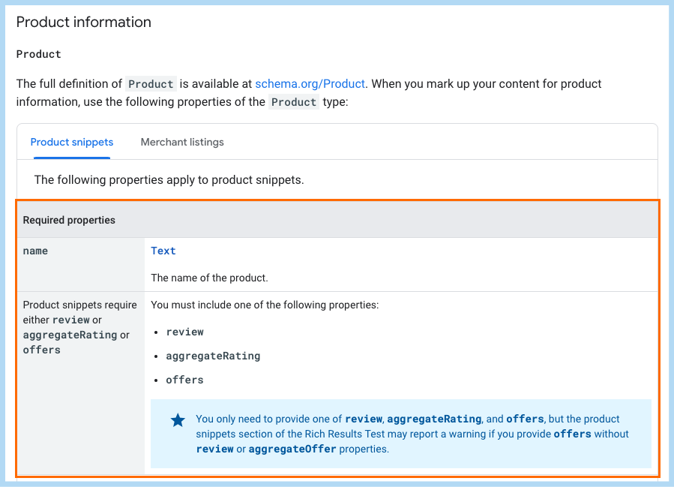Click the "properties apply to product snippets" sentence
The height and width of the screenshot is (487, 674).
click(169, 180)
